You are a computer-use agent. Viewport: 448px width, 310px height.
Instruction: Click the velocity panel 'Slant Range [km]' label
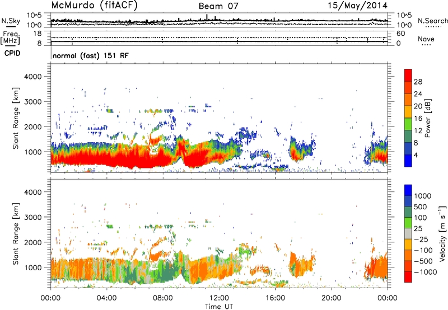[16, 233]
